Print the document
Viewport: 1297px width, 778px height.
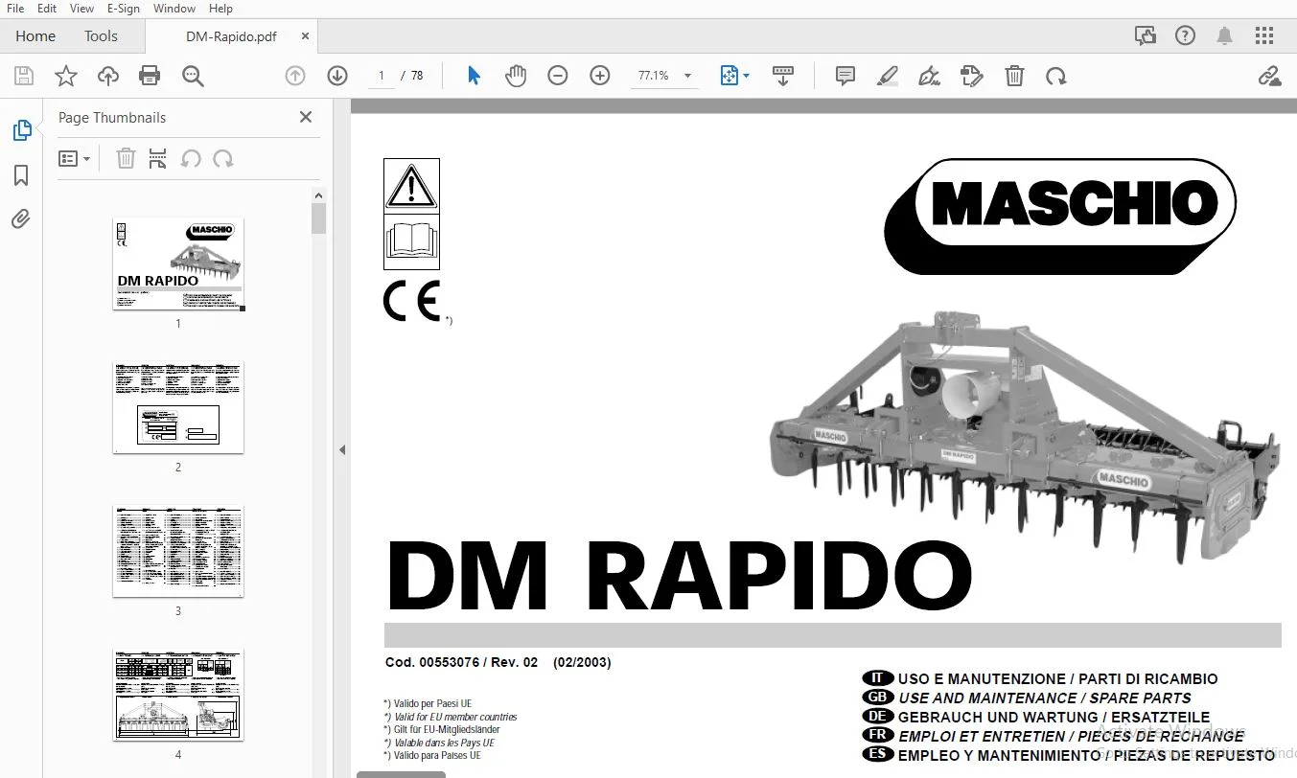click(150, 76)
